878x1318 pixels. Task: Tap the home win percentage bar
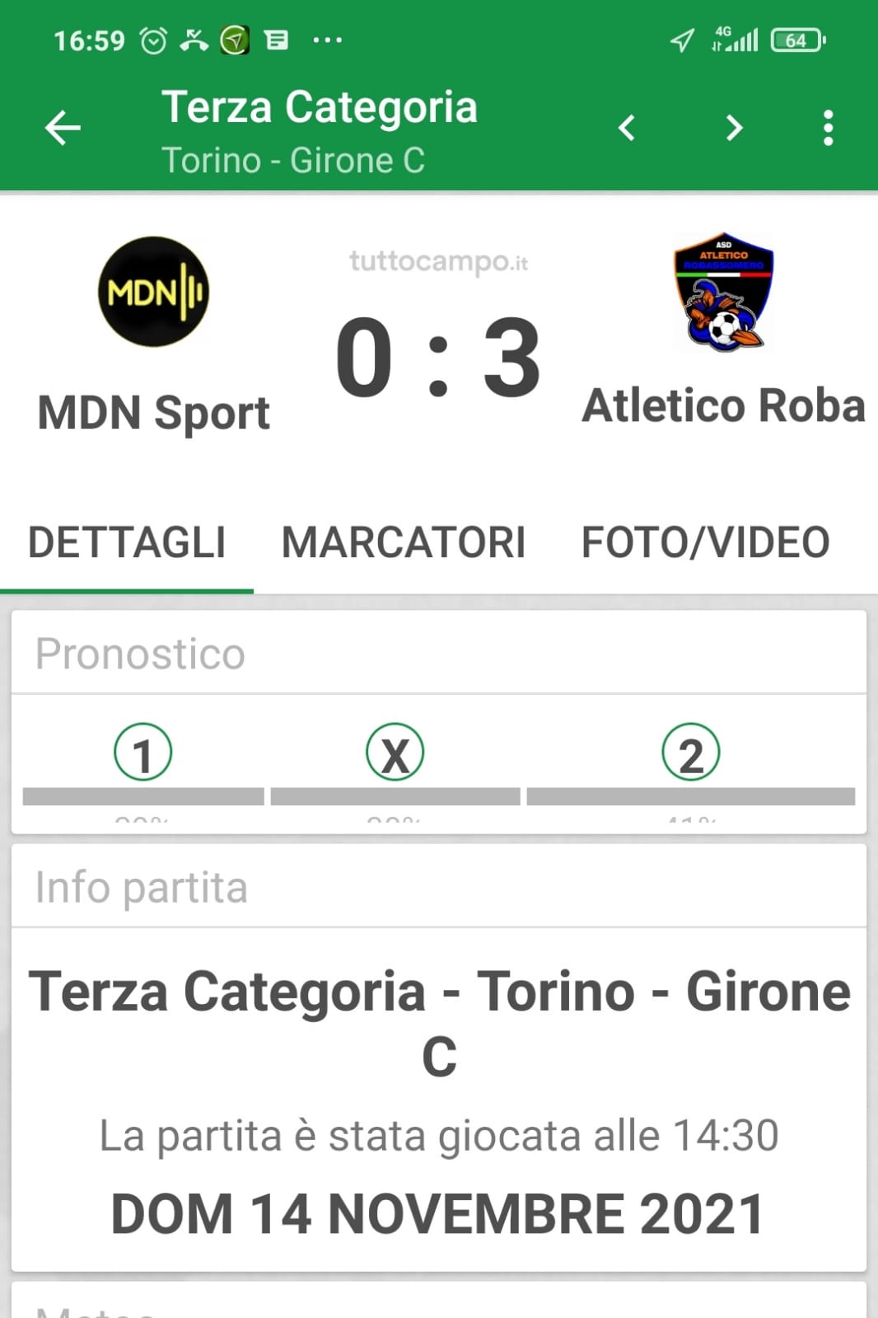tap(143, 796)
